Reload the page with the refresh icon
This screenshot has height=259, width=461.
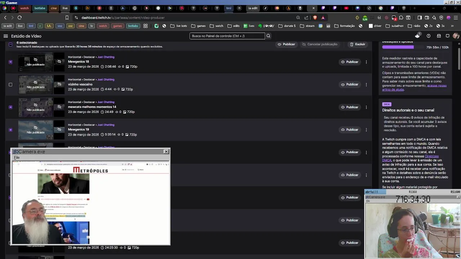coord(19,18)
